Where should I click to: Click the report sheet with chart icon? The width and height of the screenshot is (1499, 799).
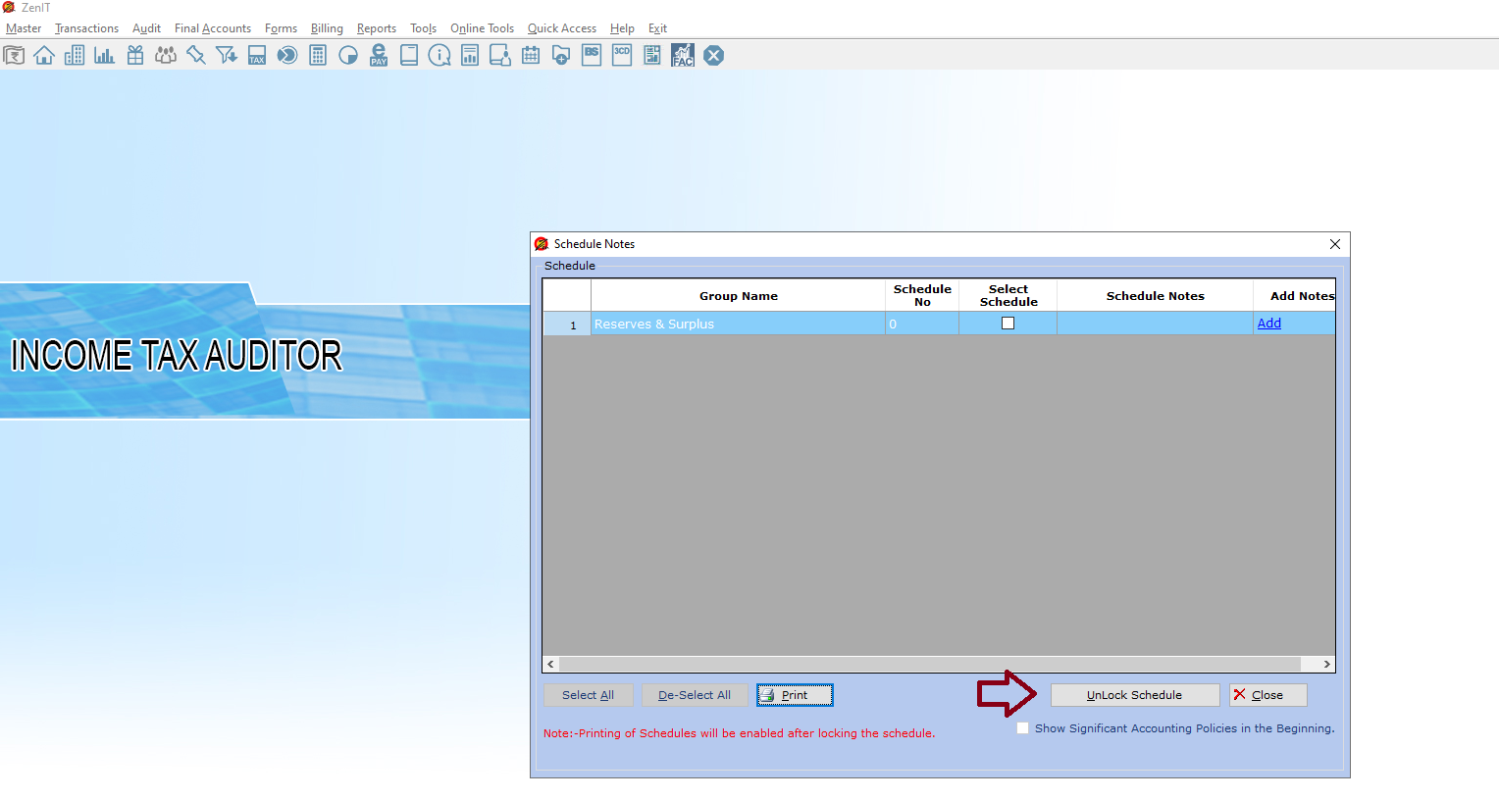click(x=470, y=56)
